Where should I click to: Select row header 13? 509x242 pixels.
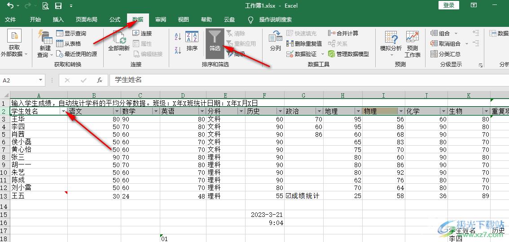coord(4,196)
